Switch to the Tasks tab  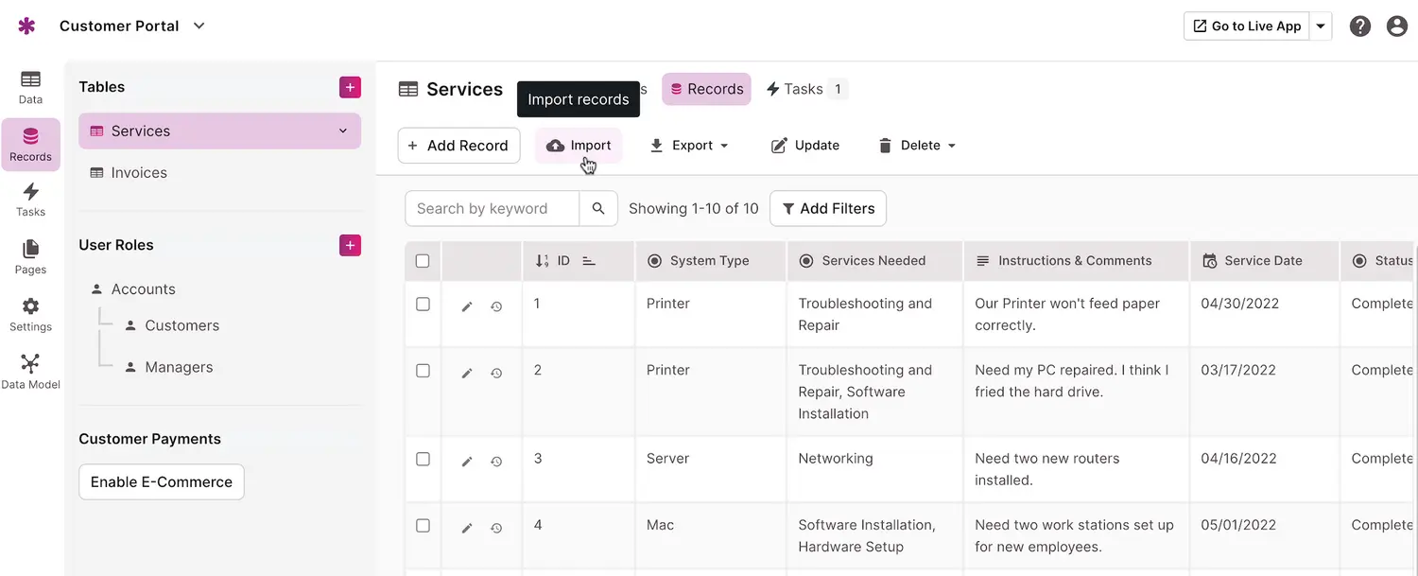coord(804,89)
